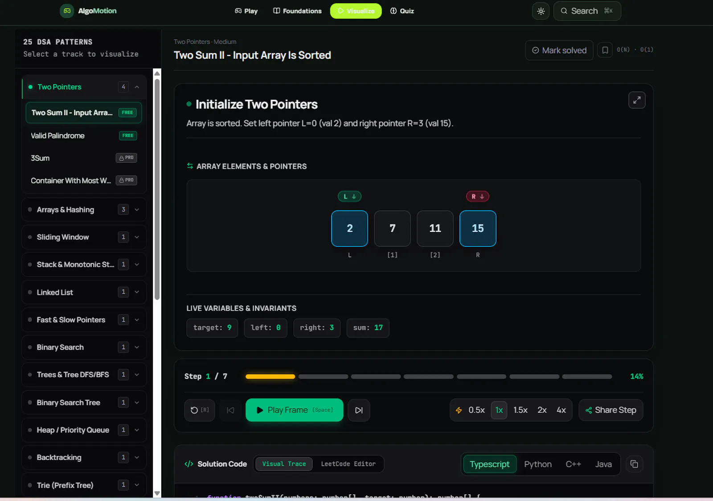Select array cell with value 2
This screenshot has height=501, width=713.
point(349,228)
